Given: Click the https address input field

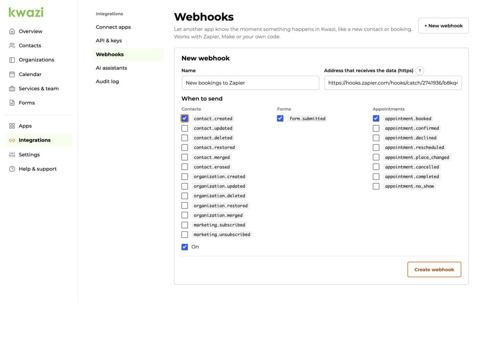Looking at the screenshot, I should [393, 83].
